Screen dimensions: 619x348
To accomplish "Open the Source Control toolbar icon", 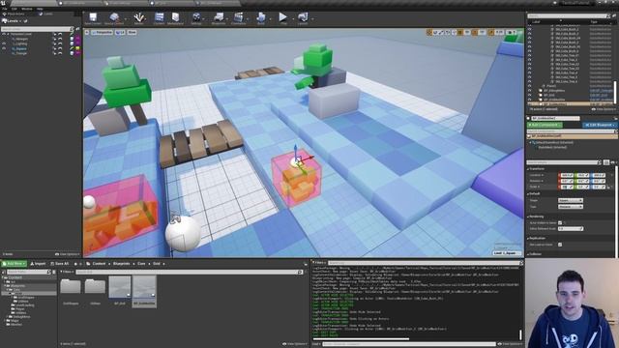I will click(x=114, y=17).
